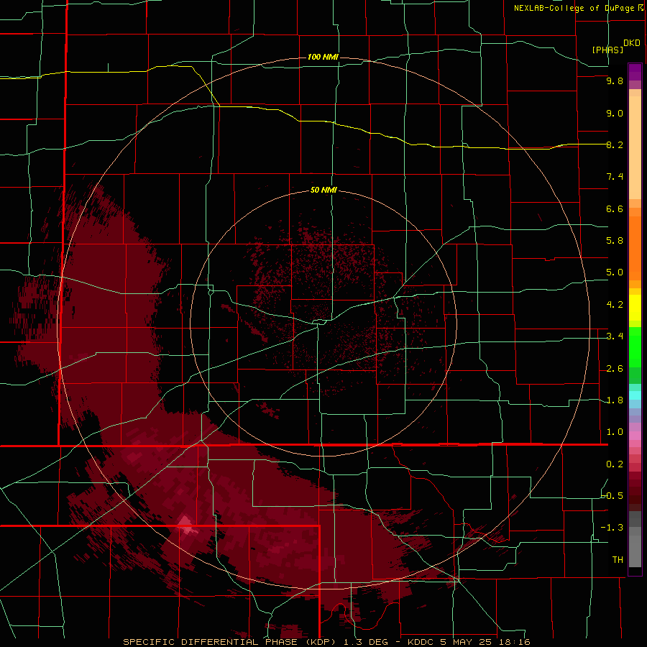Click the [PHAS] label above color scale
The height and width of the screenshot is (647, 647).
pos(607,50)
